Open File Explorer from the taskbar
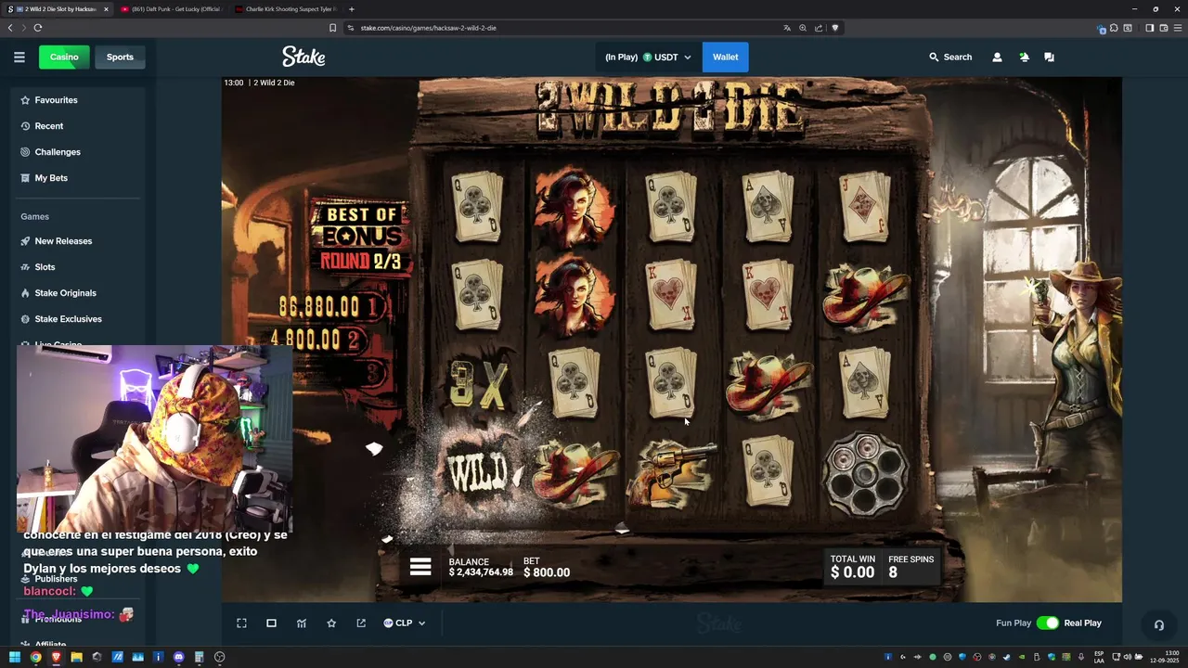The height and width of the screenshot is (668, 1188). tap(76, 657)
